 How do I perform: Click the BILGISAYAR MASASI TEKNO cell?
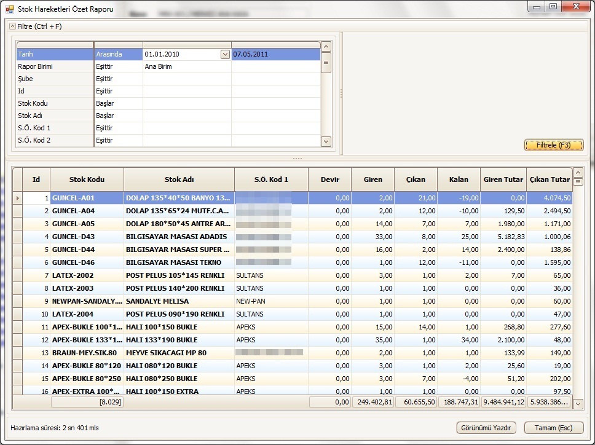[x=179, y=262]
